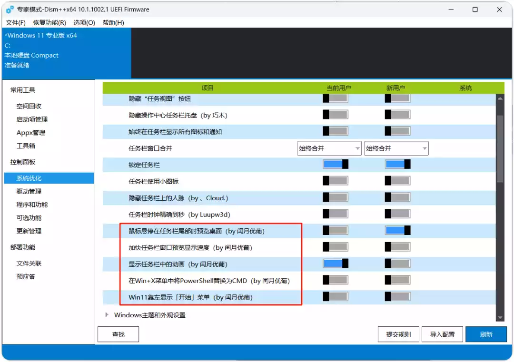Open the 恢复功能(R) menu
The height and width of the screenshot is (362, 514).
pos(49,23)
